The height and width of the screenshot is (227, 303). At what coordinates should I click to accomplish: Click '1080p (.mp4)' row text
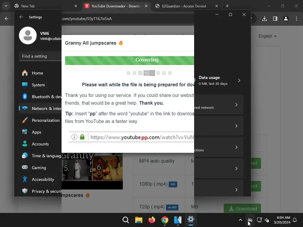pyautogui.click(x=154, y=184)
